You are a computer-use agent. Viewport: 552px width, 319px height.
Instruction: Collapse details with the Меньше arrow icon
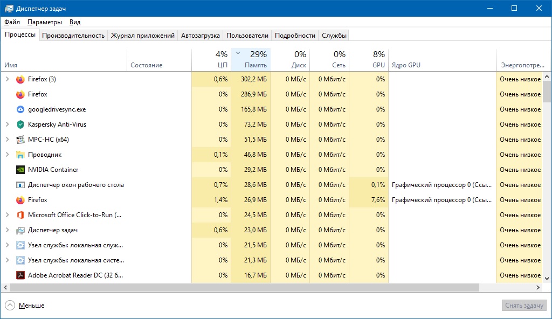[x=10, y=306]
